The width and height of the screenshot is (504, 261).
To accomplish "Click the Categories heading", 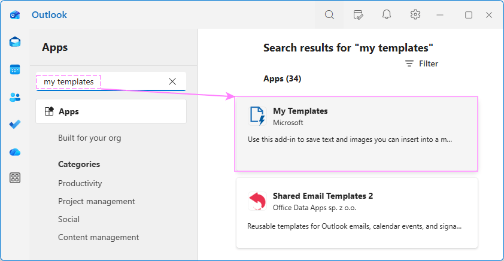I will pyautogui.click(x=79, y=164).
